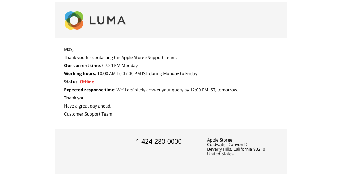Click the phone number 1-424-280-0000

[x=159, y=141]
